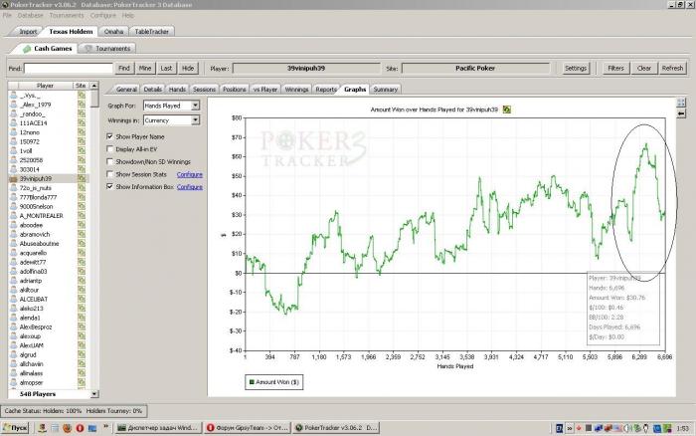Sort the list by the Player column header
This screenshot has height=436, width=696.
(45, 86)
